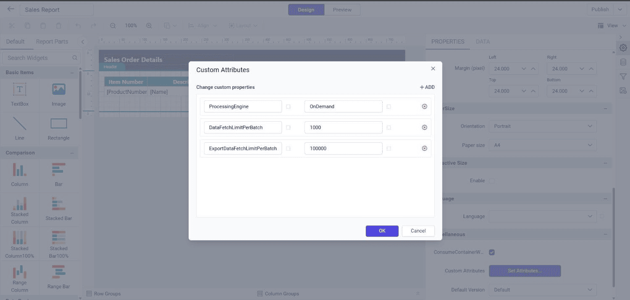Confirm custom attributes with OK button

coord(382,231)
